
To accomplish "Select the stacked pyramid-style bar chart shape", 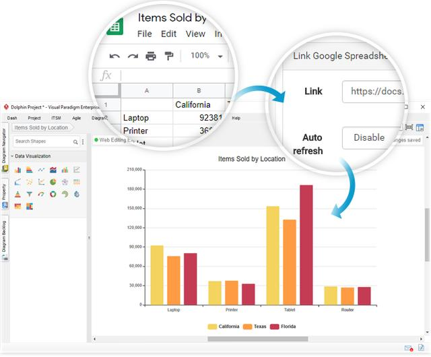I will (x=30, y=170).
